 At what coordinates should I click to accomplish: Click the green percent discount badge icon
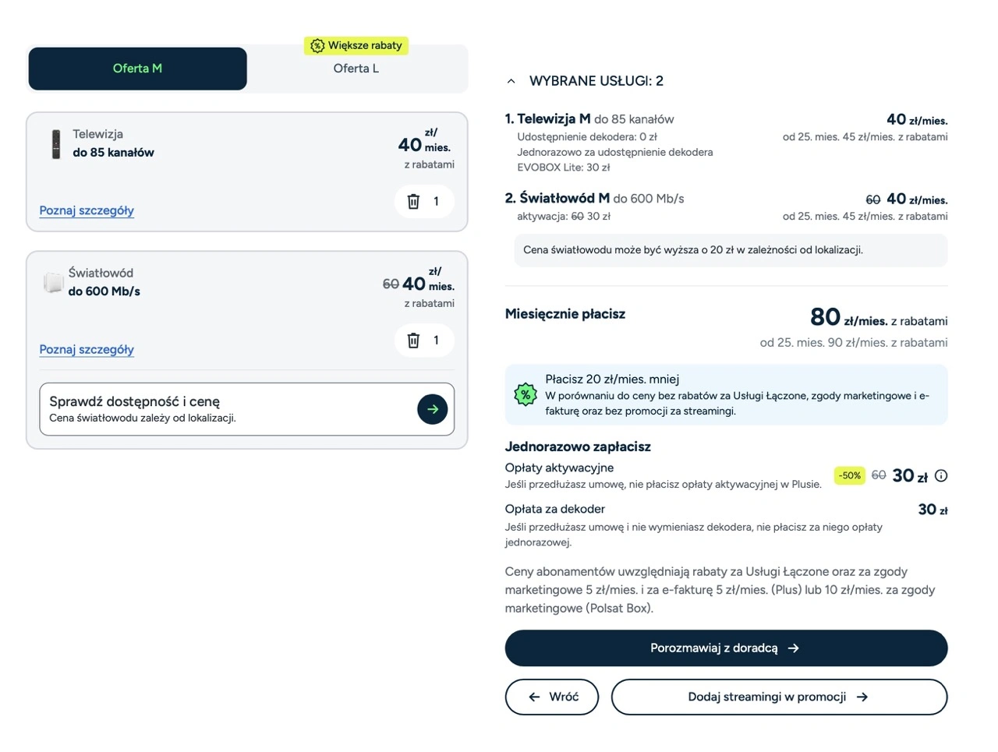pyautogui.click(x=526, y=394)
